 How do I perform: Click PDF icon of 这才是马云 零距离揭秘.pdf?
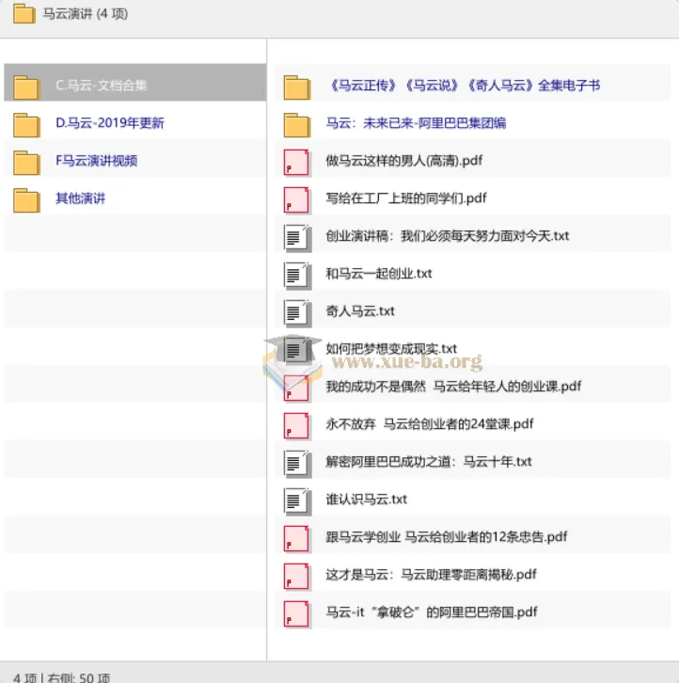296,577
